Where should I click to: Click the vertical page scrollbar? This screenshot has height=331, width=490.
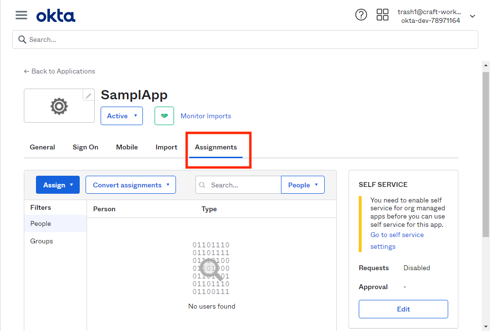click(486, 154)
